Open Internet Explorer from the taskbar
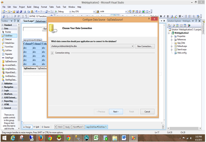Image resolution: width=206 pixels, height=142 pixels. coord(13,138)
